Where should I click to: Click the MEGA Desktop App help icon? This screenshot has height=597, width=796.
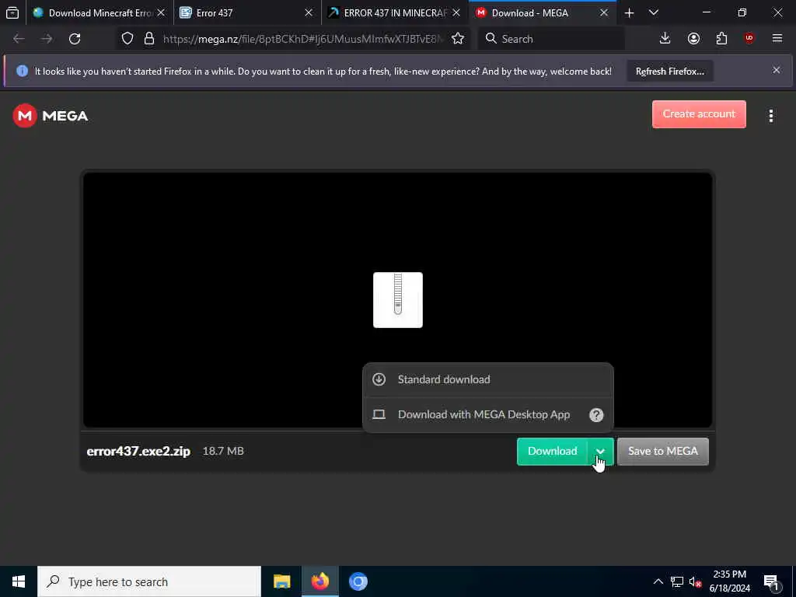point(596,415)
